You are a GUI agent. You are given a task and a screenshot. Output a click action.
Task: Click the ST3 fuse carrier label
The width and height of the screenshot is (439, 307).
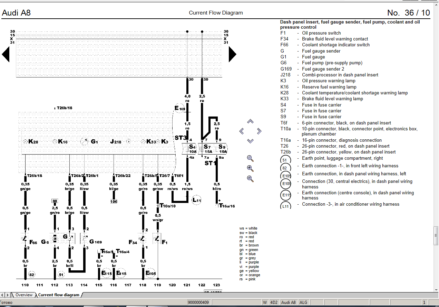(x=181, y=138)
